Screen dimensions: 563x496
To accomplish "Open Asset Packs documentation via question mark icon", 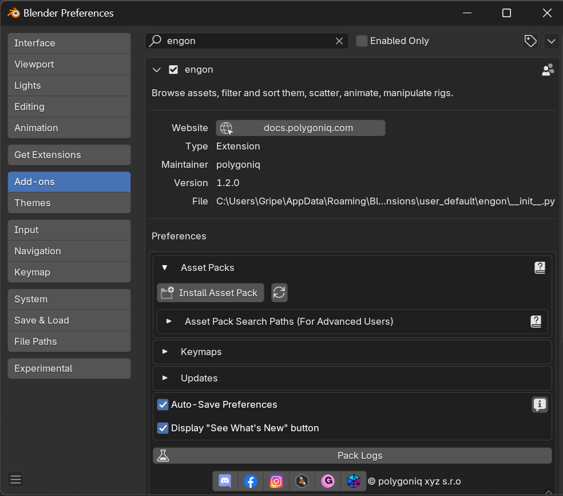I will point(540,267).
